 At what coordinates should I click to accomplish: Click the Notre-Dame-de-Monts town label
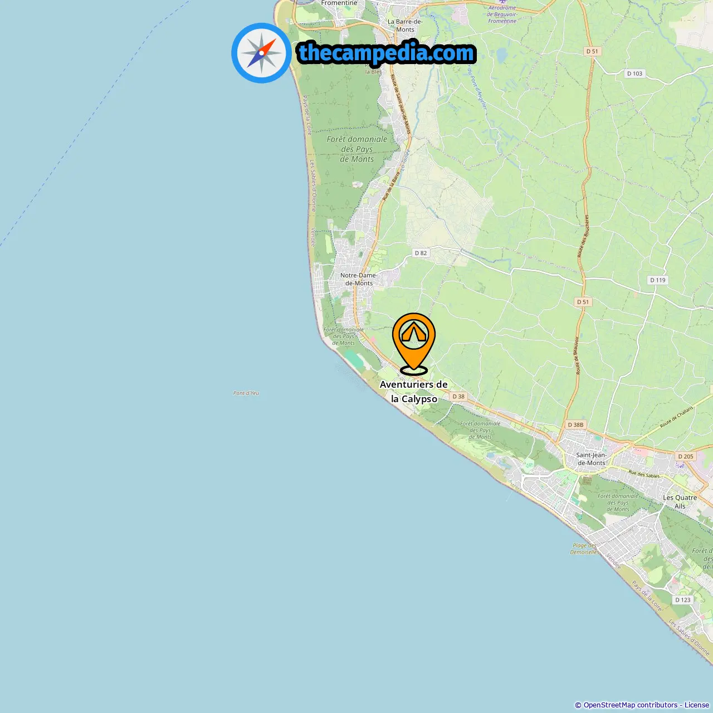(x=359, y=279)
